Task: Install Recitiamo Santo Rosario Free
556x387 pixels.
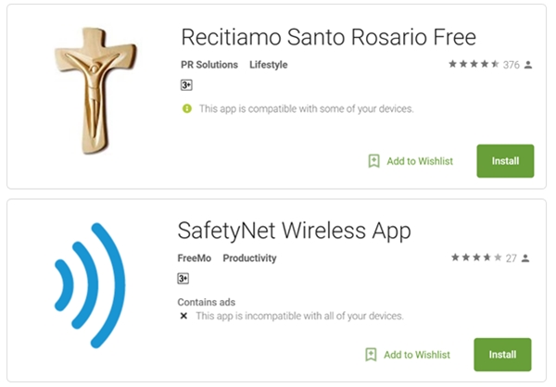Action: click(x=505, y=161)
